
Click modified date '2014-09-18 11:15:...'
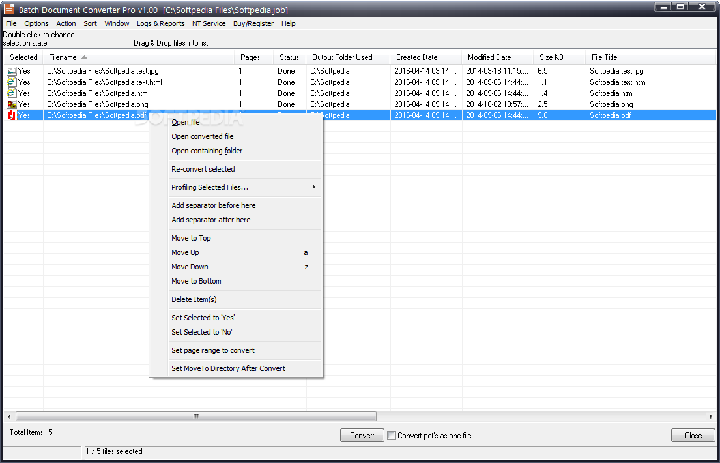pyautogui.click(x=497, y=71)
